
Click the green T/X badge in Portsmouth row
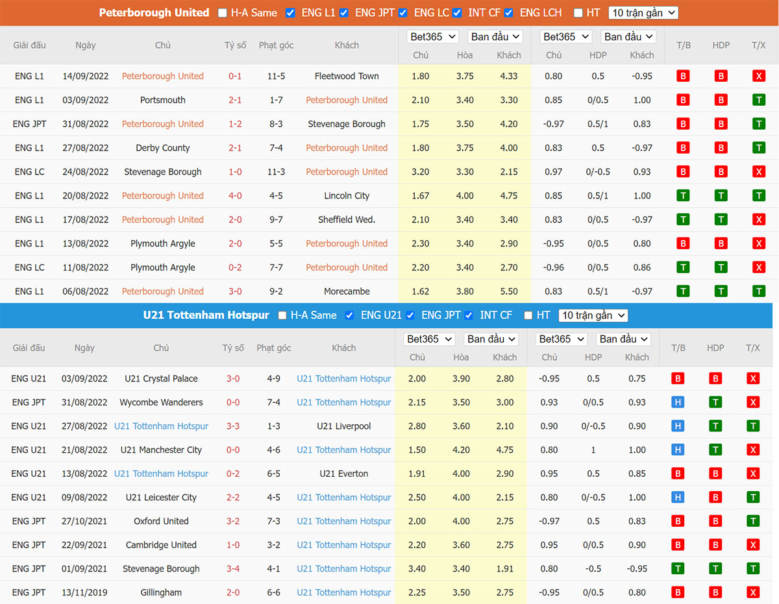click(x=758, y=100)
